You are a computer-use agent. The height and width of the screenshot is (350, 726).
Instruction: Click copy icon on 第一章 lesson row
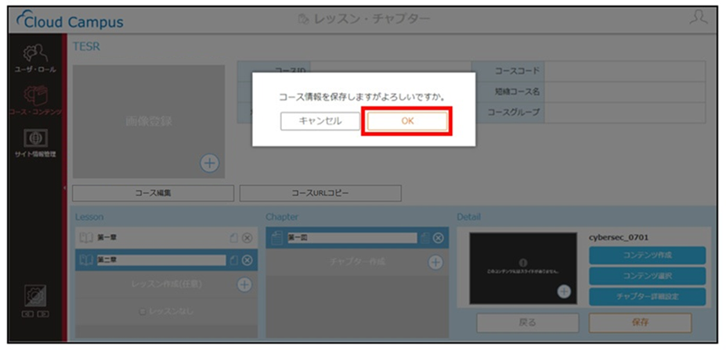[x=234, y=238]
